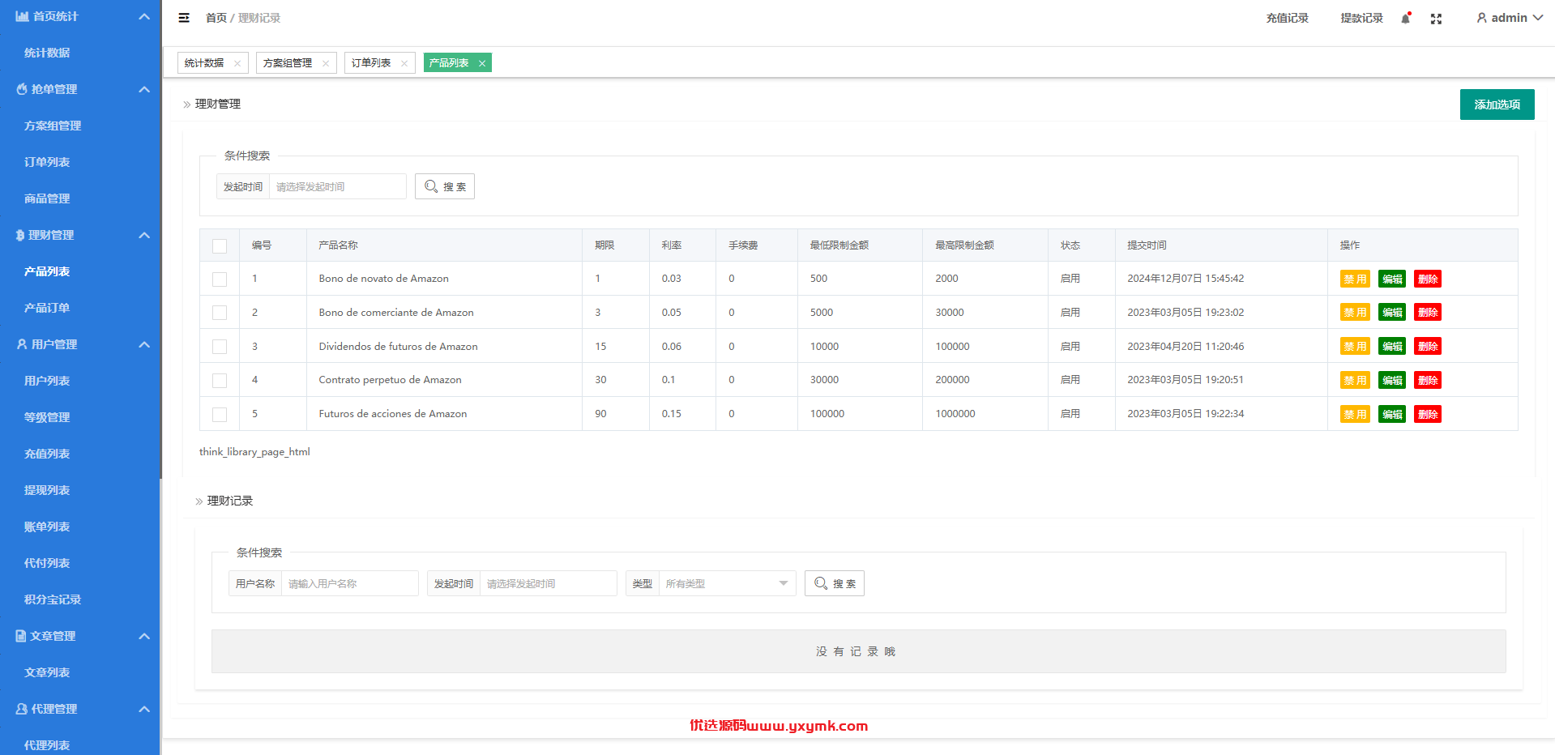Open 产品订单 in the sidebar menu
Image resolution: width=1555 pixels, height=755 pixels.
(x=47, y=308)
